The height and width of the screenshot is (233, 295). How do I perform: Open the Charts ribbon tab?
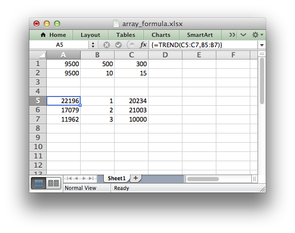161,35
